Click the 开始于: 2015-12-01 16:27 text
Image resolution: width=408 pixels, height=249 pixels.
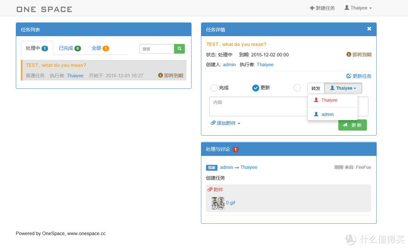click(x=116, y=76)
